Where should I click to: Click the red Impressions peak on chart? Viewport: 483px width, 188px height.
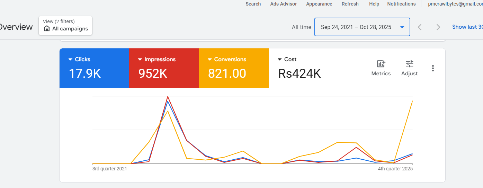click(168, 97)
